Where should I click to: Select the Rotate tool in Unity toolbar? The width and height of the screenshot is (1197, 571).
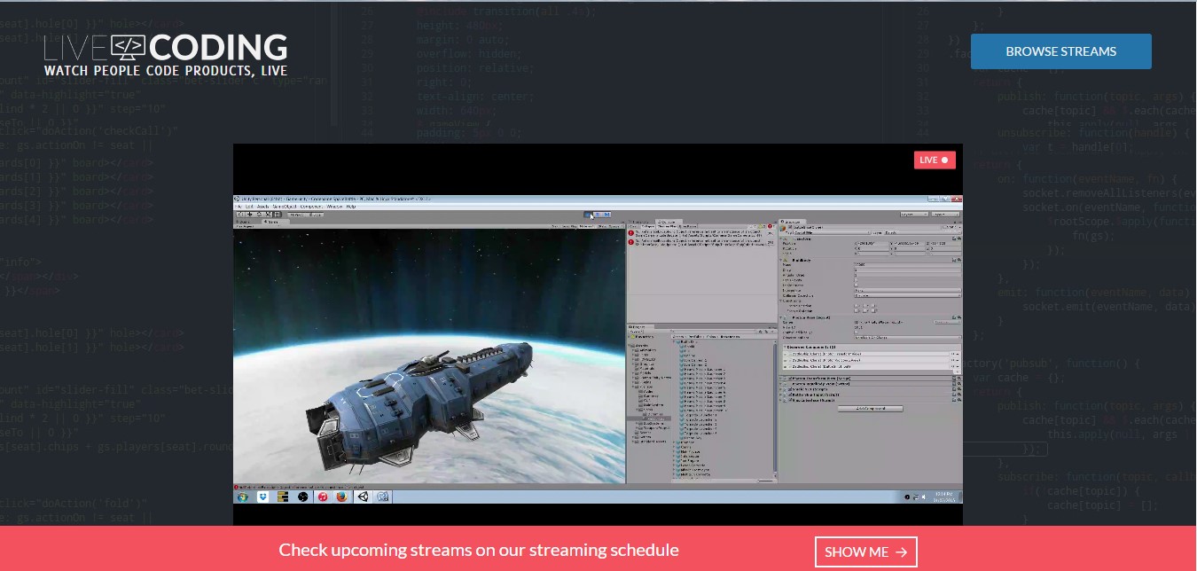pyautogui.click(x=260, y=214)
